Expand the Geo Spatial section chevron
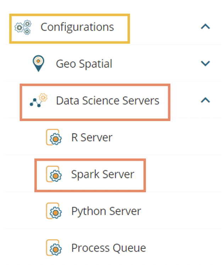 205,64
